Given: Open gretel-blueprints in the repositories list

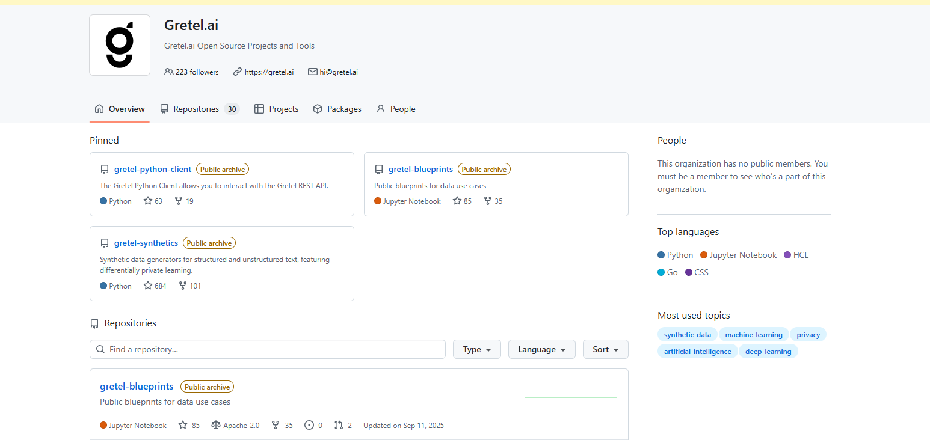Looking at the screenshot, I should 137,387.
